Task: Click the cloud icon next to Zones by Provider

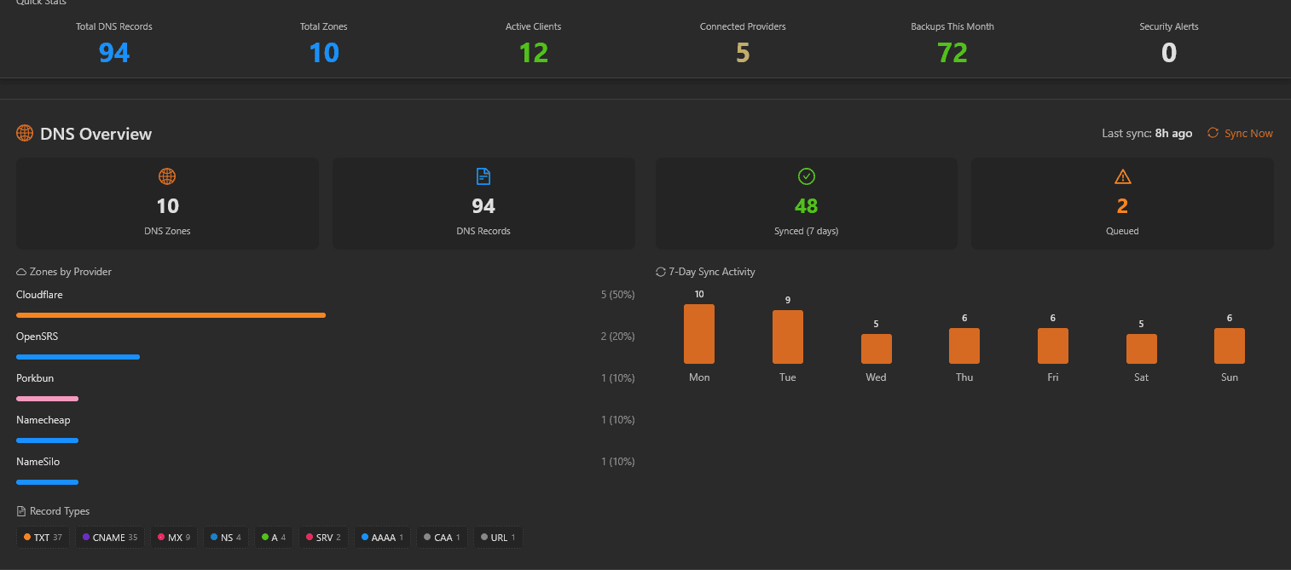Action: 21,272
